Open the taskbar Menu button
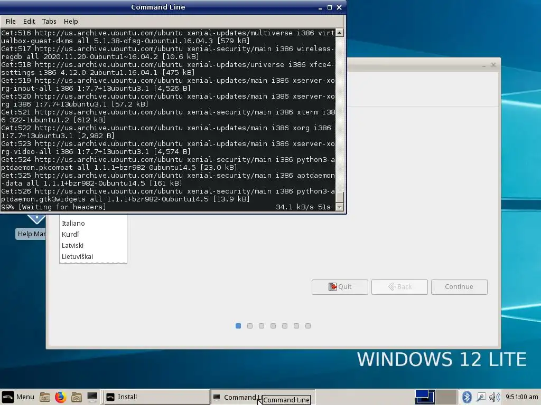 [18, 397]
